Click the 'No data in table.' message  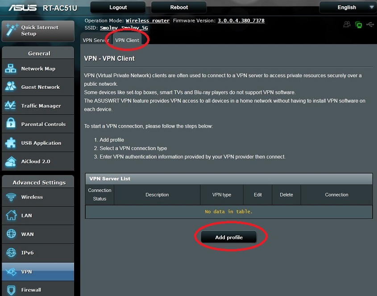coord(228,212)
